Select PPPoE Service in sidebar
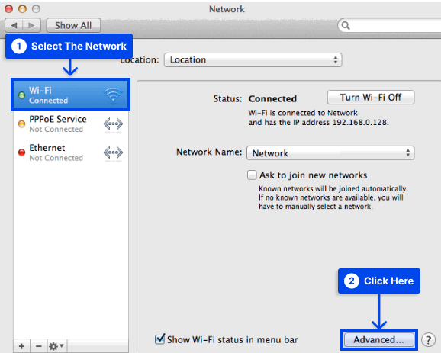 pyautogui.click(x=71, y=124)
